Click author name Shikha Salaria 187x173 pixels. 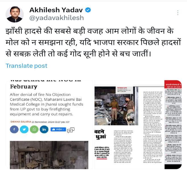click(x=20, y=122)
